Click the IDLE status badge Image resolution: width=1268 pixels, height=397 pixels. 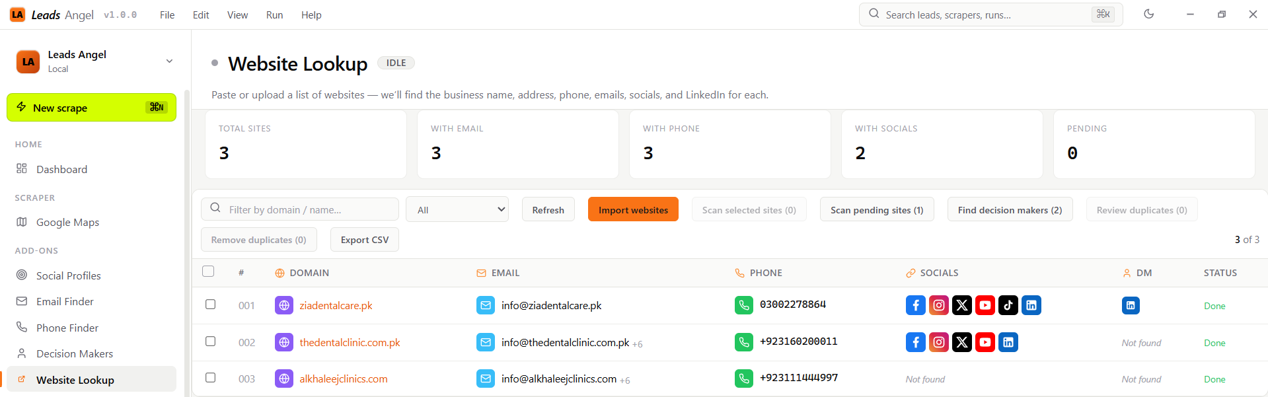(x=396, y=63)
